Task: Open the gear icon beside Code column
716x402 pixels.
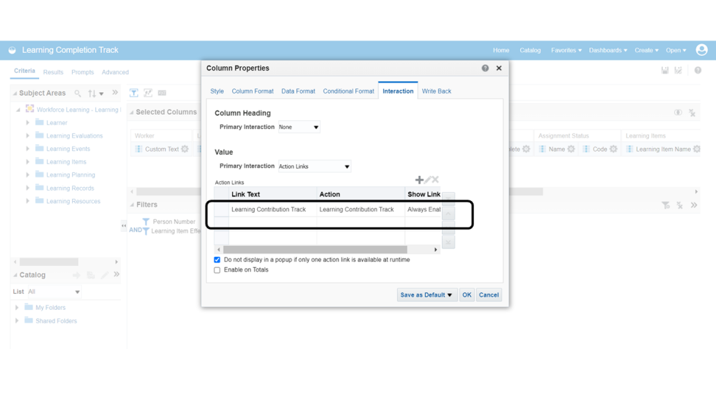Action: click(613, 149)
